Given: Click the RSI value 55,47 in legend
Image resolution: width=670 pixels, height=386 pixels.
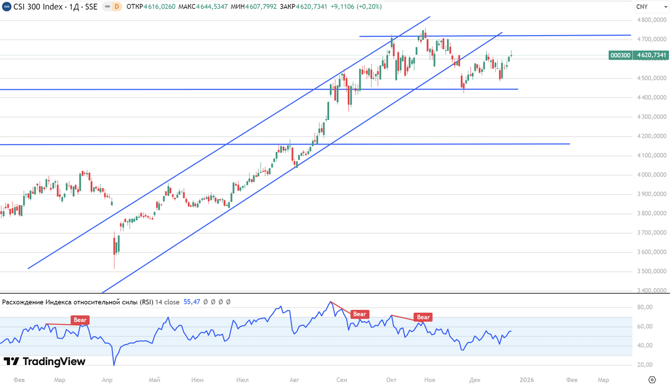Looking at the screenshot, I should point(192,302).
